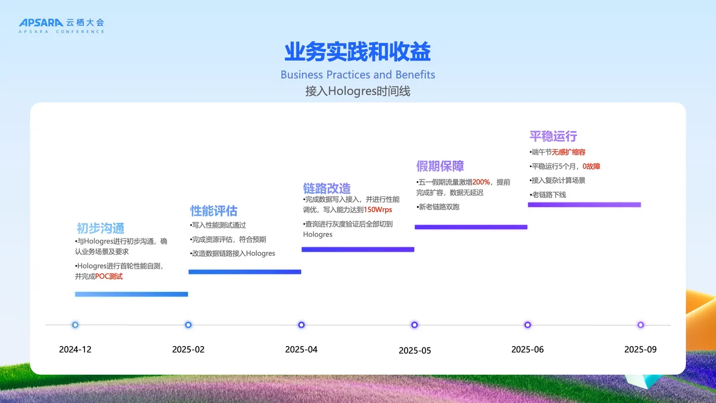Click the bar under 链路改造

click(x=358, y=249)
